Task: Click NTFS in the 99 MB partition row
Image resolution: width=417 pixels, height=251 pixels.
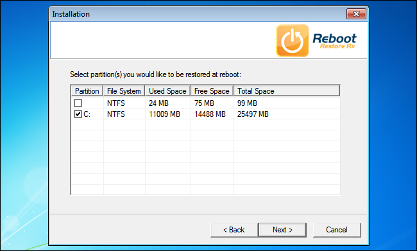Action: [x=116, y=103]
